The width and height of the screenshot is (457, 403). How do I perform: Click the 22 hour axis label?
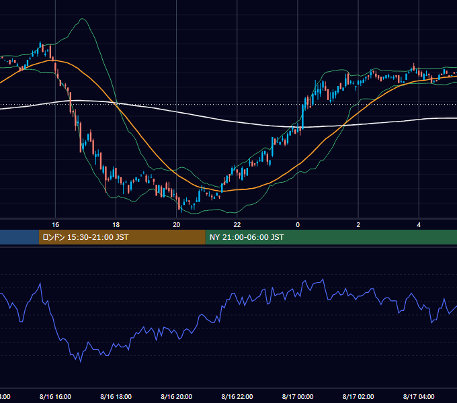[237, 225]
